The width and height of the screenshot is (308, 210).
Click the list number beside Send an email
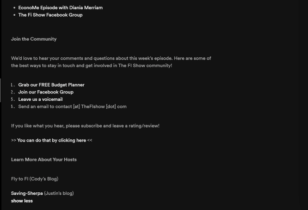click(x=13, y=107)
